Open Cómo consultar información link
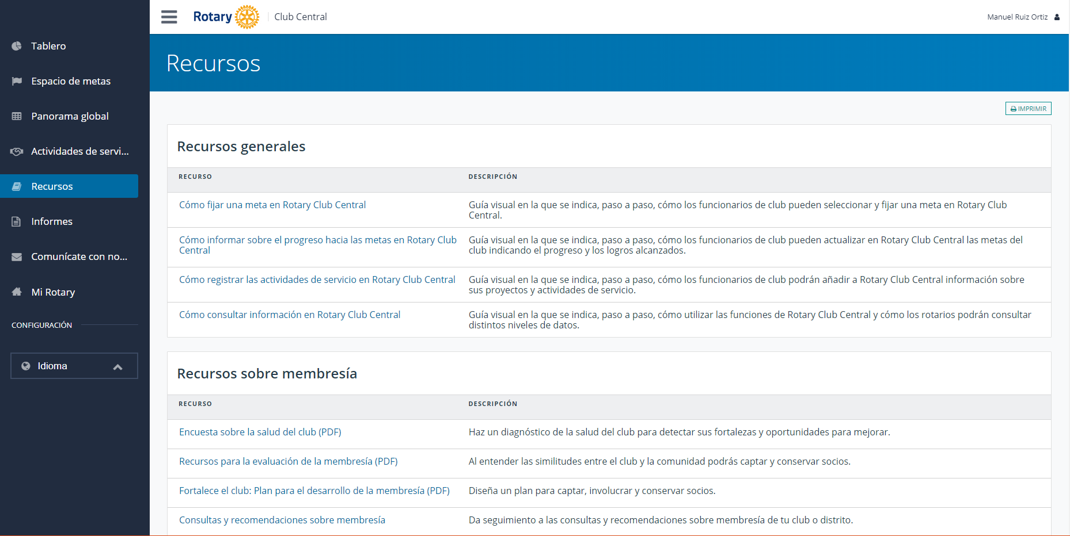1070x536 pixels. (290, 315)
